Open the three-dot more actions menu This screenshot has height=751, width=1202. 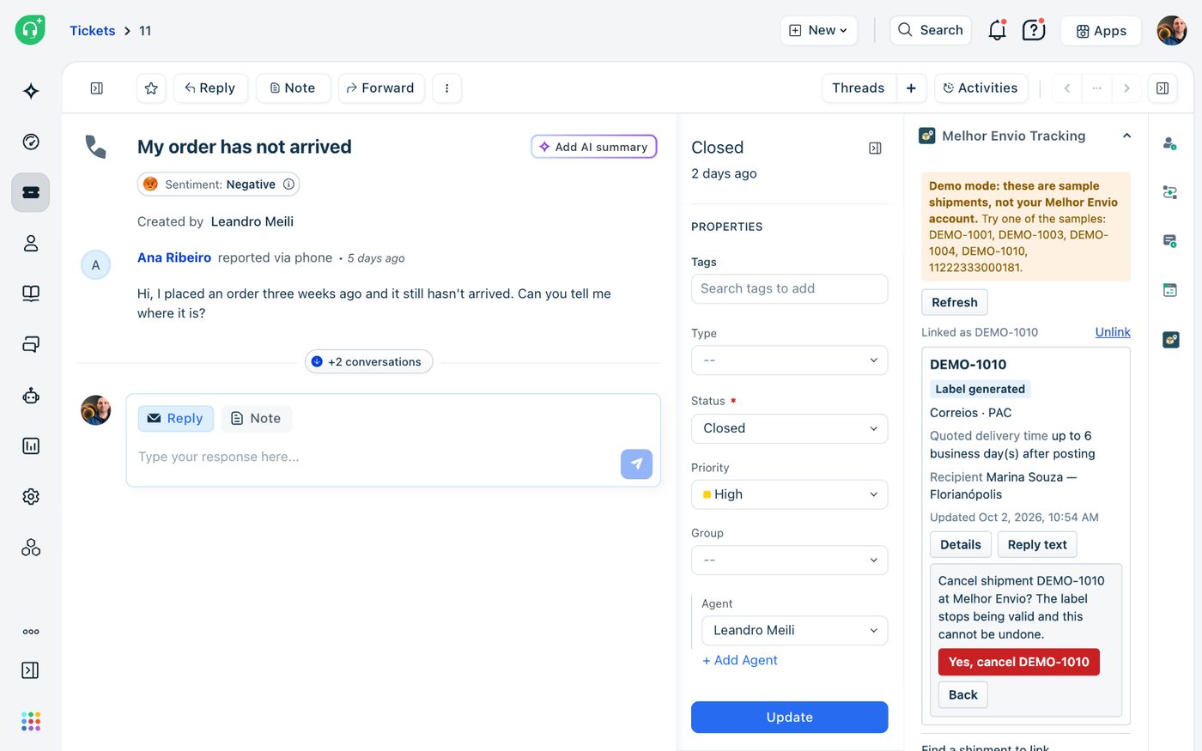tap(446, 88)
